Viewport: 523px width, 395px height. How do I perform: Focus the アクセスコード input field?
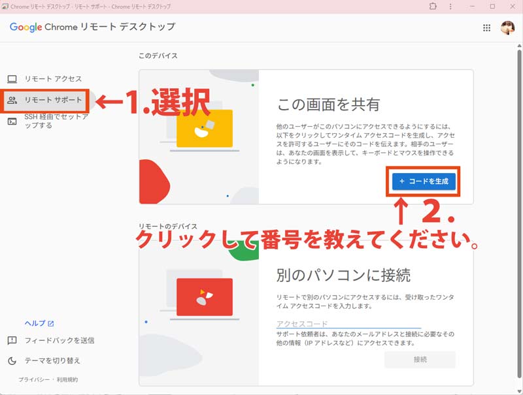[x=348, y=323]
